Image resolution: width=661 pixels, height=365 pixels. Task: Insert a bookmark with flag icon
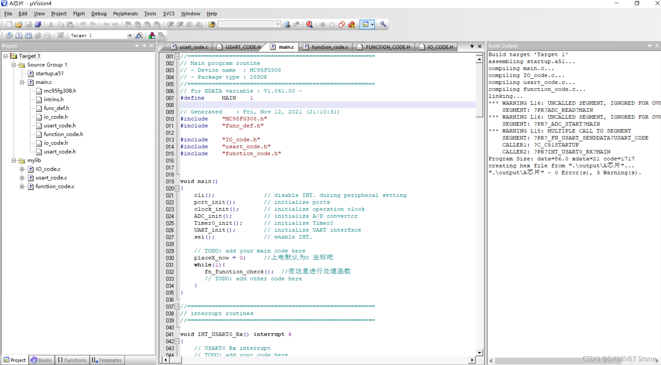point(128,24)
